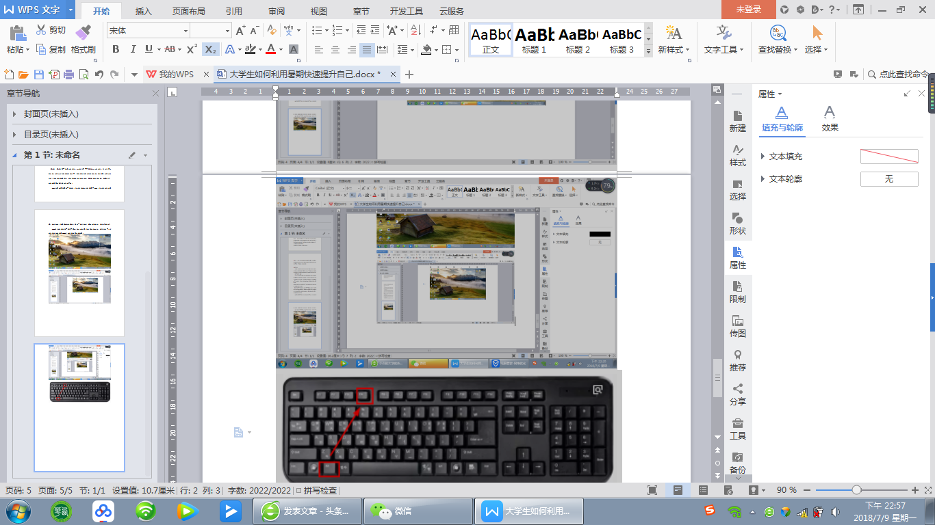Image resolution: width=935 pixels, height=525 pixels.
Task: Toggle the 拼写检查 spell check option
Action: pos(316,490)
